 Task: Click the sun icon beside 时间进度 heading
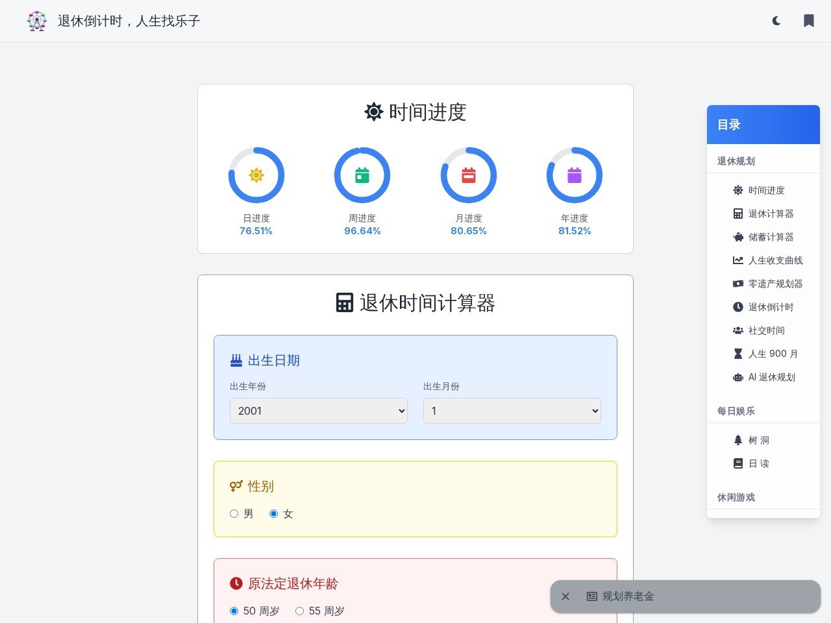pos(374,112)
